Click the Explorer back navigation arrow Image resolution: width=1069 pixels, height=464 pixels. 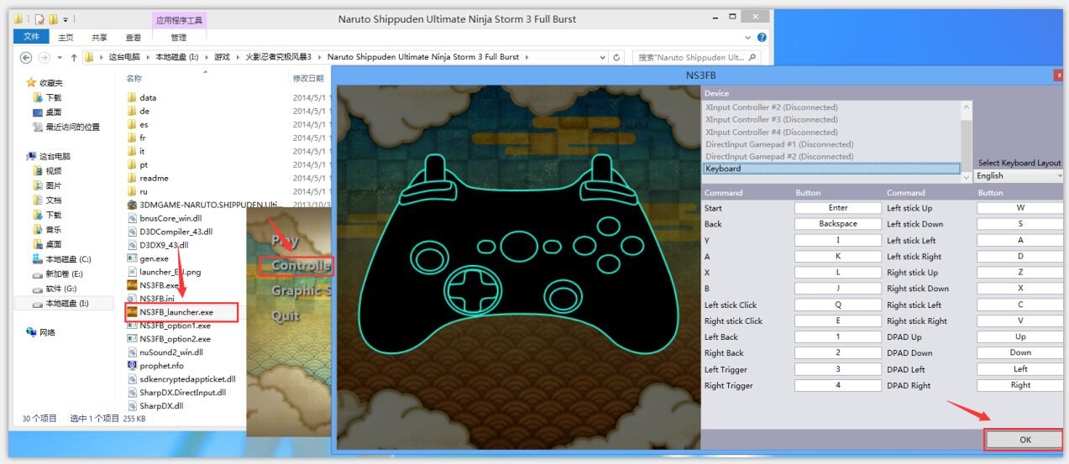coord(25,57)
